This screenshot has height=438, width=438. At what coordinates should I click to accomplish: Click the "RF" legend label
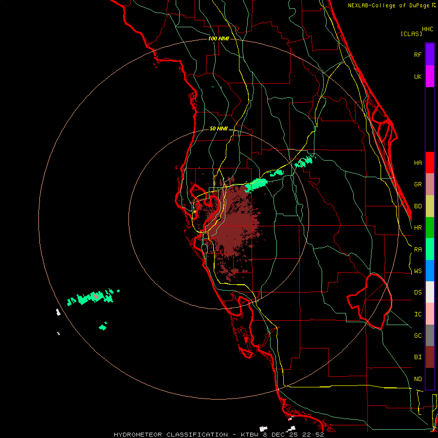[418, 55]
